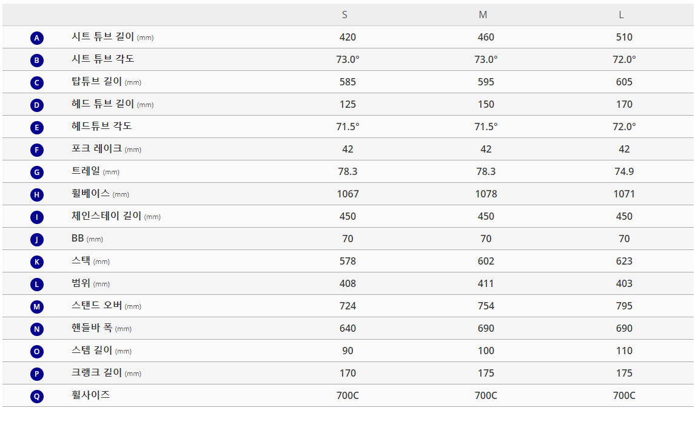Click the O circle icon for 스템 길이
This screenshot has width=698, height=422.
pos(37,351)
